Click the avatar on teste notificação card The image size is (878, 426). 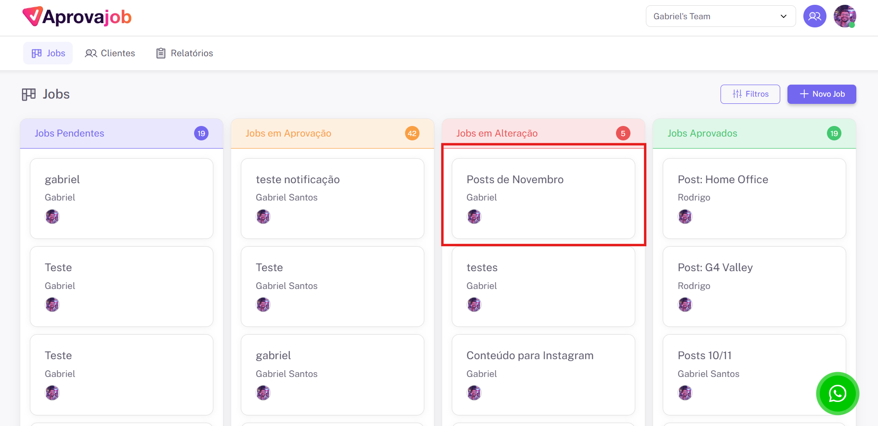point(263,217)
